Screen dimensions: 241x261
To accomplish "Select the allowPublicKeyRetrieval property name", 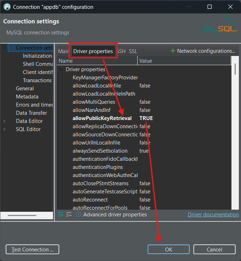I will (x=102, y=118).
